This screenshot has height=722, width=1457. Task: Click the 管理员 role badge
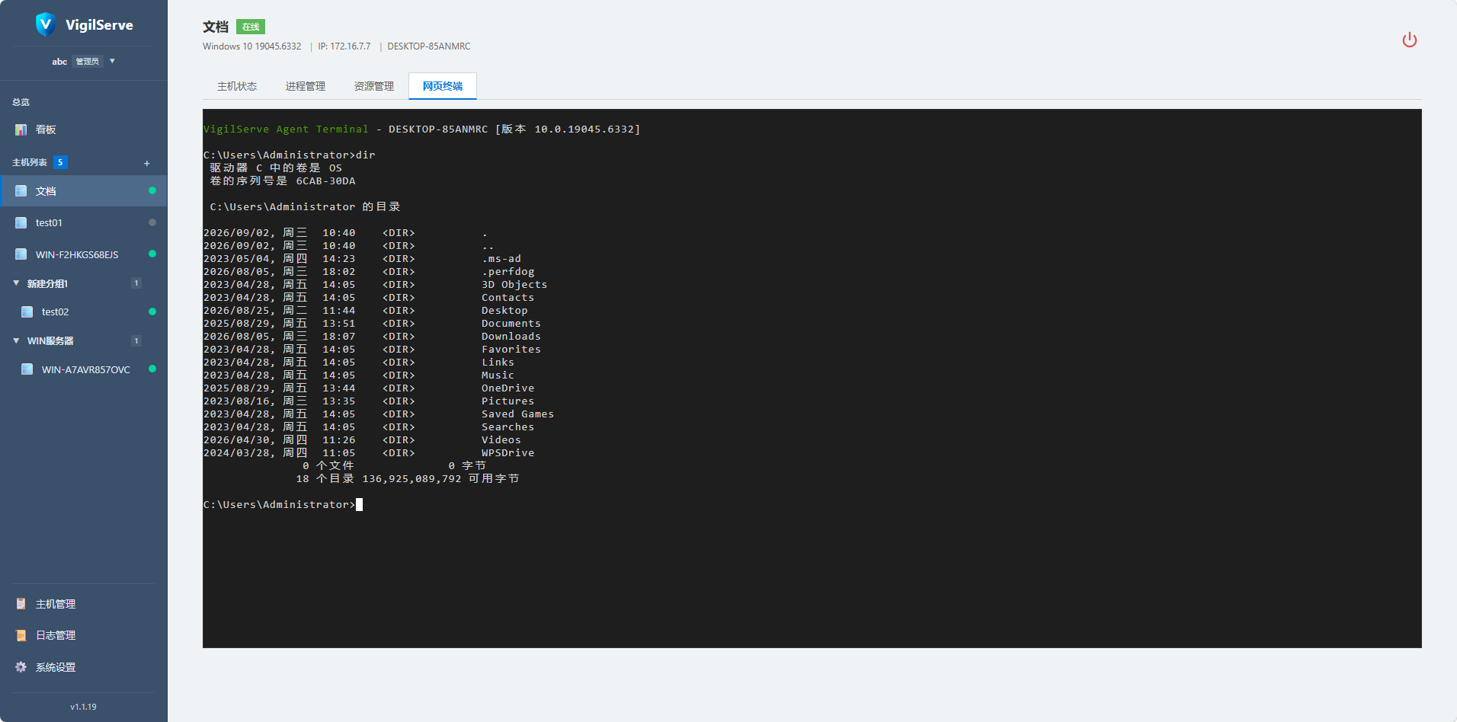click(x=87, y=61)
